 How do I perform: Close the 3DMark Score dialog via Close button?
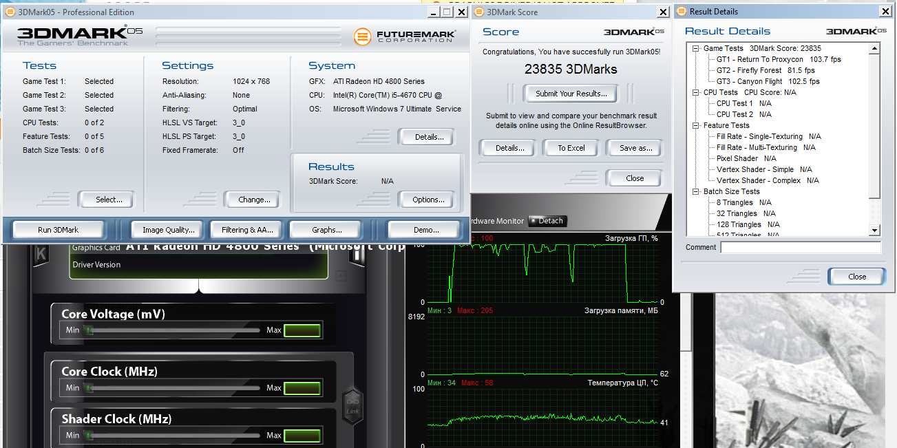point(634,178)
